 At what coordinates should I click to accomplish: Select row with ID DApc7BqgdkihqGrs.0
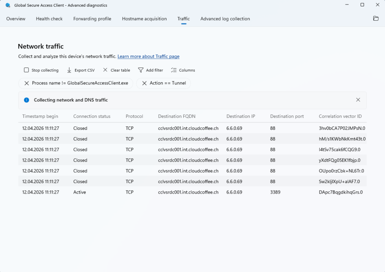[192, 192]
